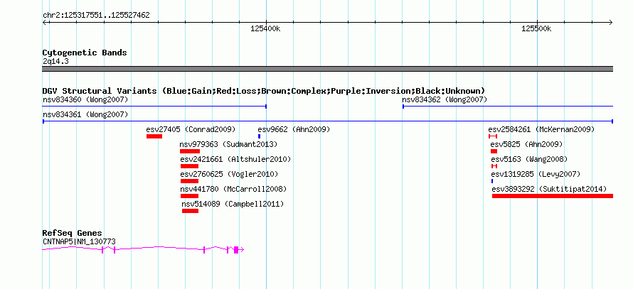Click the red bar under nsv979363 (Sudmant2013)
633x289 pixels.
pyautogui.click(x=190, y=151)
